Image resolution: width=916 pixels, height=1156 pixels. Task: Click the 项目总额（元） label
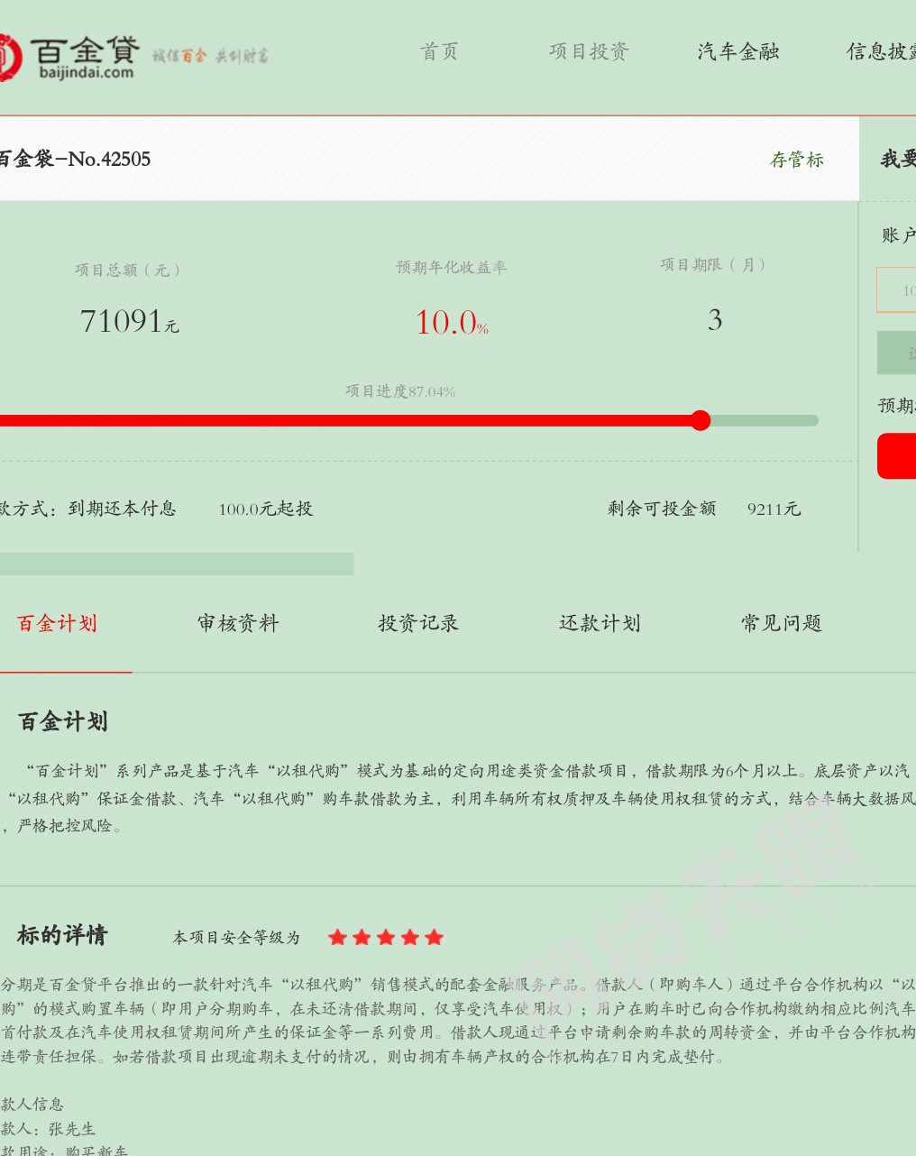128,270
